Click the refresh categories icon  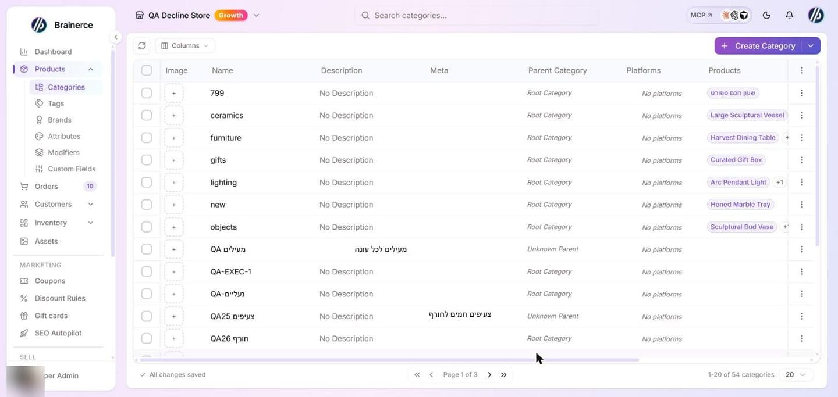142,46
